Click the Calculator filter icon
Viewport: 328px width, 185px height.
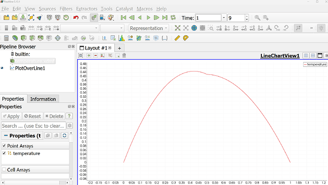tap(6, 38)
